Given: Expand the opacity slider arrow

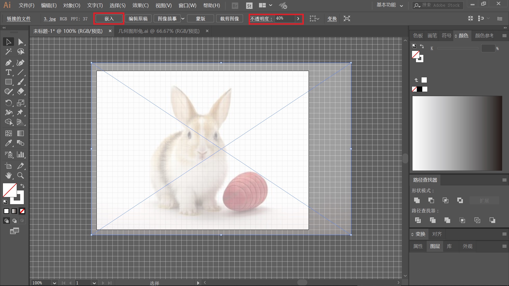Looking at the screenshot, I should pos(298,19).
